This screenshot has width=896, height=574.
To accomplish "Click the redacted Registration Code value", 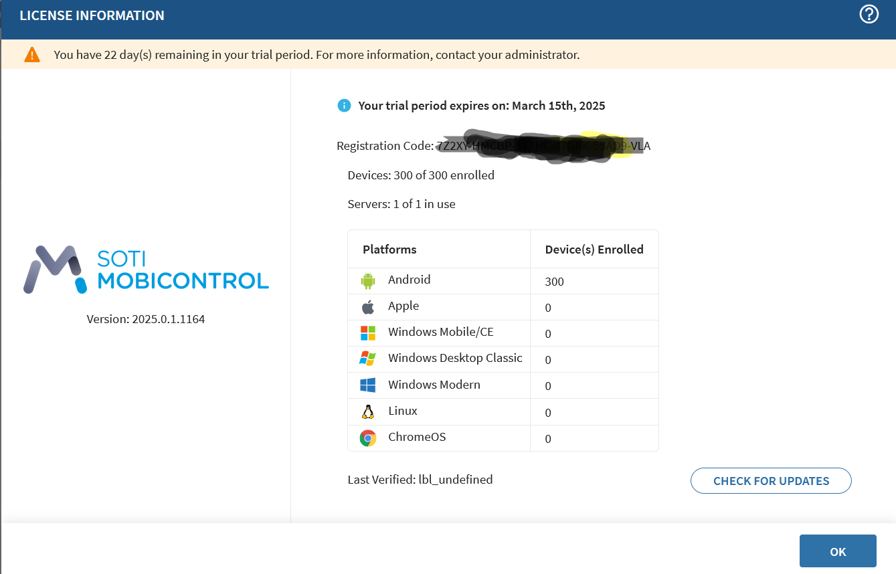I will point(543,146).
